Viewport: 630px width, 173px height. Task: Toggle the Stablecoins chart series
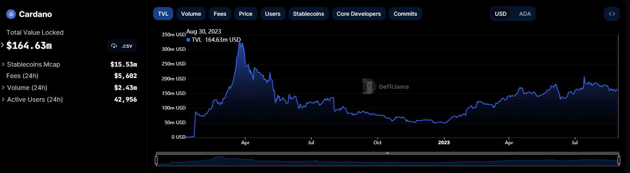308,14
